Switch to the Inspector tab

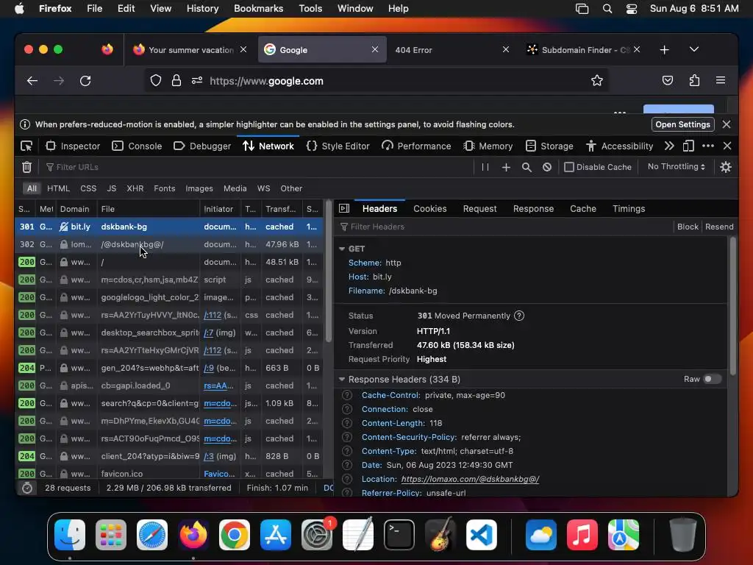coord(73,146)
